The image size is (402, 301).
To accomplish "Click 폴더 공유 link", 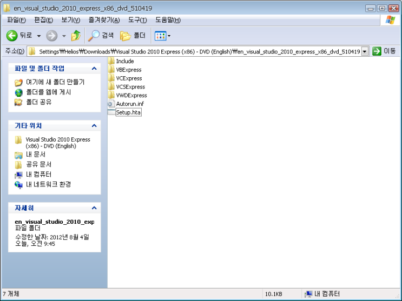I will click(x=39, y=102).
